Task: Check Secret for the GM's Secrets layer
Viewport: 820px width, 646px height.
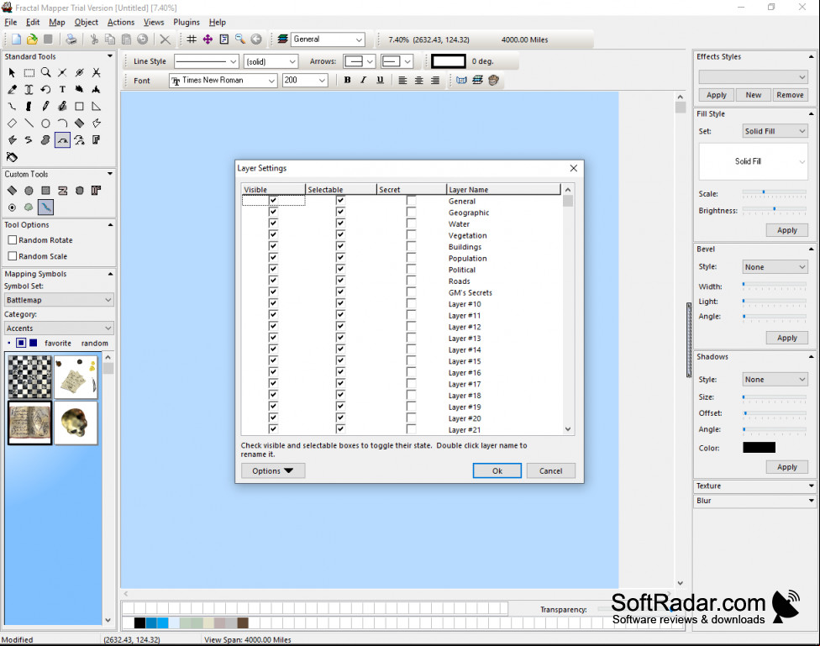Action: click(411, 291)
